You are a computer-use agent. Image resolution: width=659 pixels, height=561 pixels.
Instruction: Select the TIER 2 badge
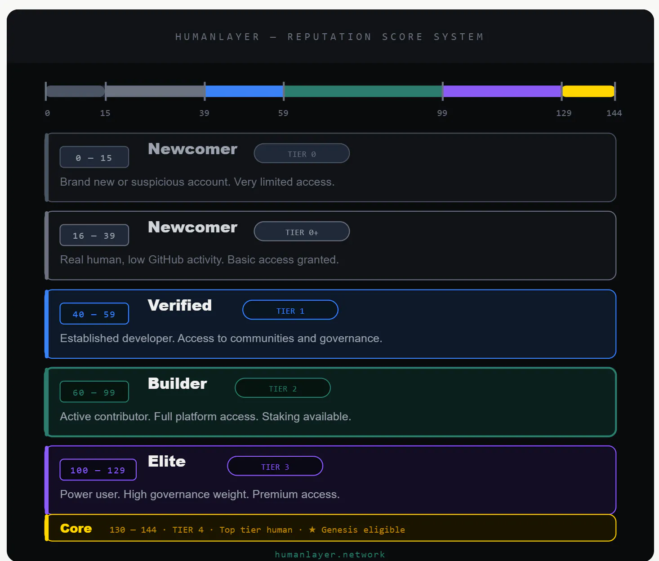[x=283, y=388]
